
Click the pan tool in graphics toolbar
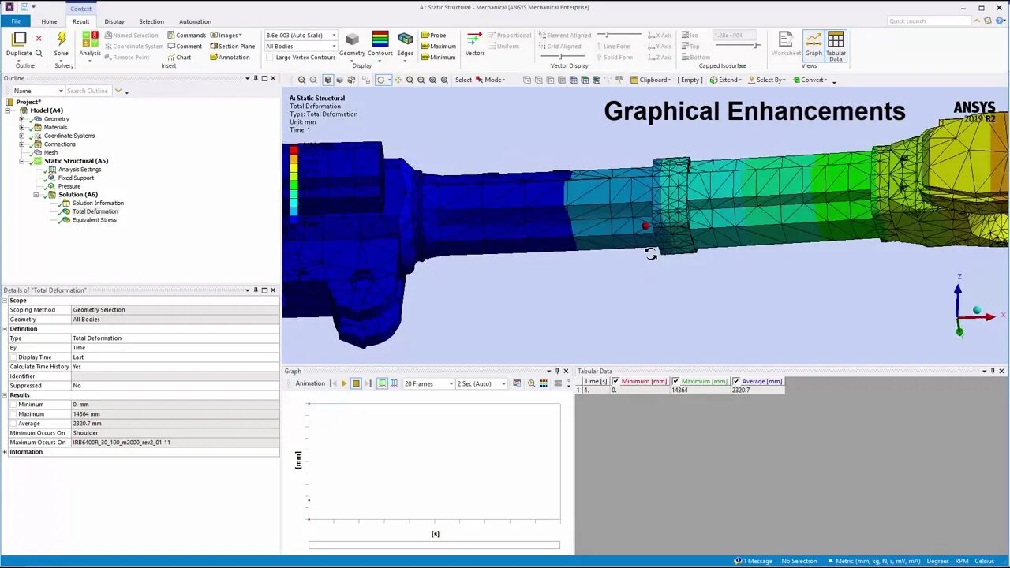(x=398, y=80)
